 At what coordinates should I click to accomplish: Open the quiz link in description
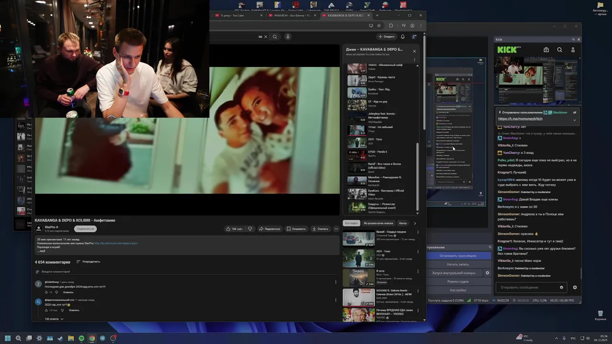click(x=116, y=243)
